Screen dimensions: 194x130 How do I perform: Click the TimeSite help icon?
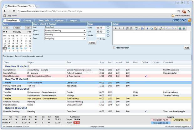(190, 20)
